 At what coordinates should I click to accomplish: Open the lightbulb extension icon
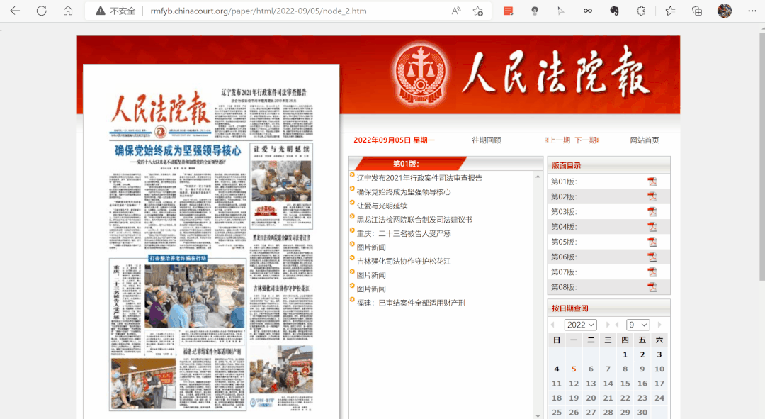pos(535,11)
